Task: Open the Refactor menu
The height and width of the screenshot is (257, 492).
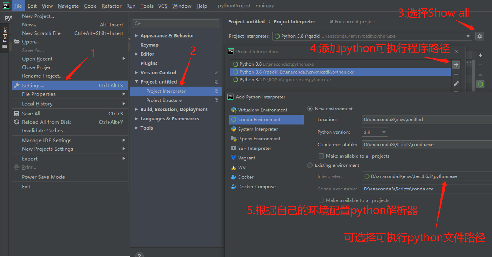Action: tap(111, 6)
